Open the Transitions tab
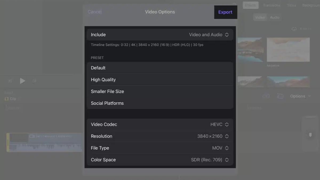This screenshot has width=320, height=180. coord(272,5)
